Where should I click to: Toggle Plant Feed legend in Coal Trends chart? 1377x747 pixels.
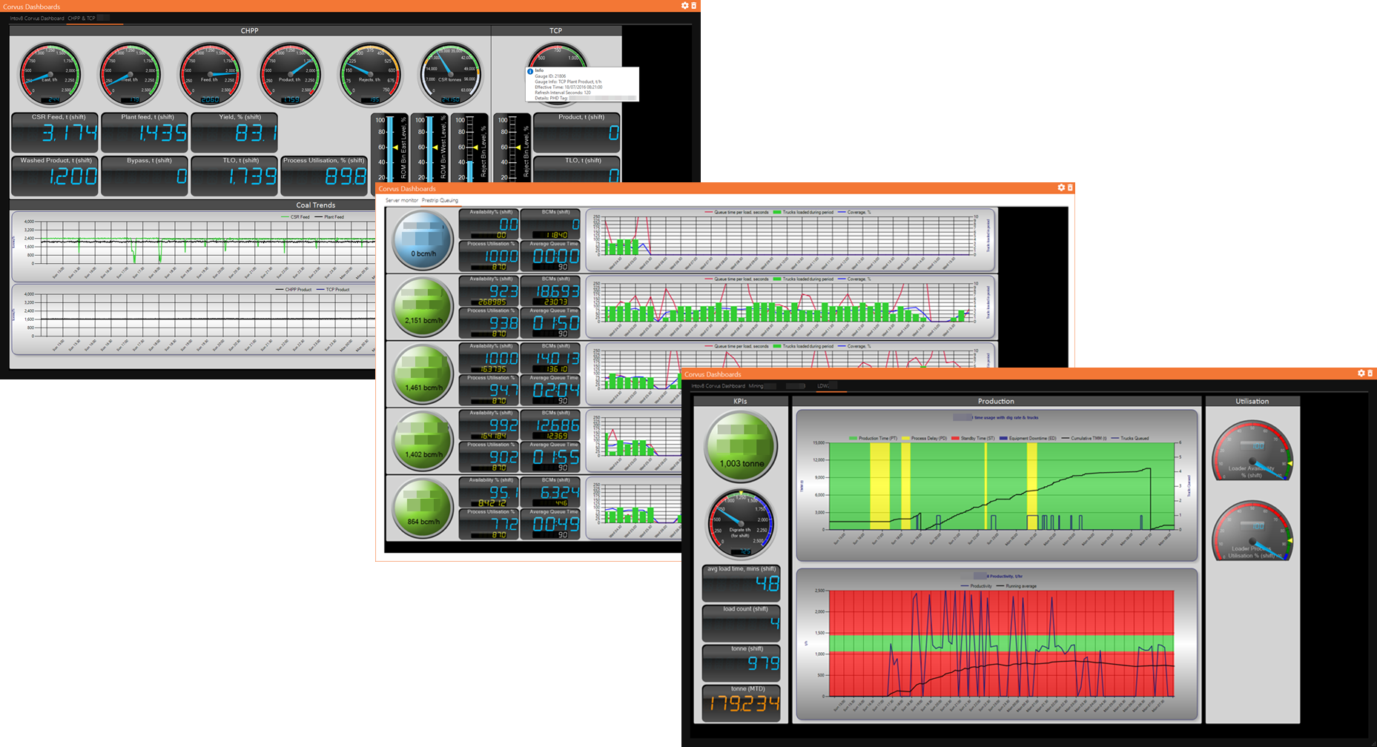328,217
